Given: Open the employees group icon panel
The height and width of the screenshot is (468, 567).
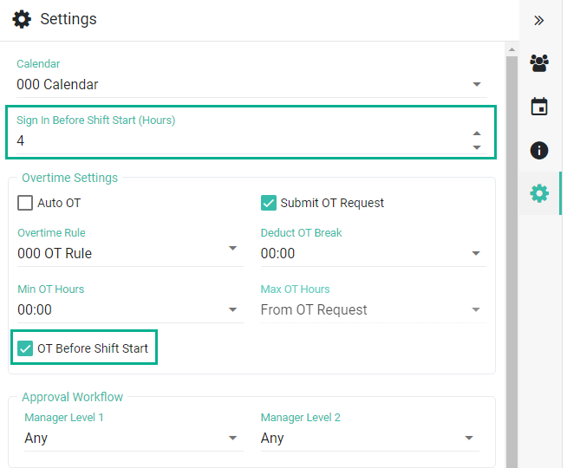Looking at the screenshot, I should [x=539, y=63].
